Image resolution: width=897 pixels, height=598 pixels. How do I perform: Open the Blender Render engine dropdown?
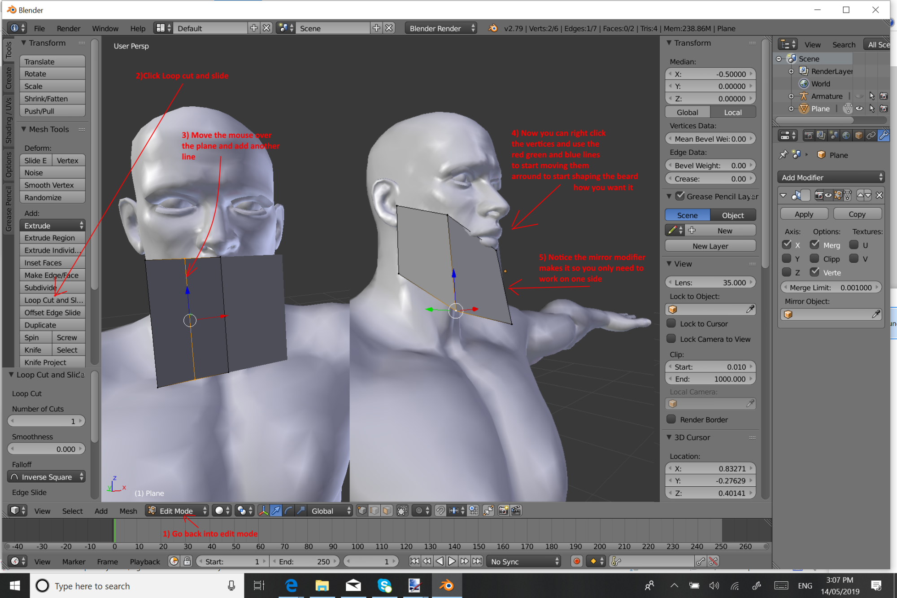[441, 28]
